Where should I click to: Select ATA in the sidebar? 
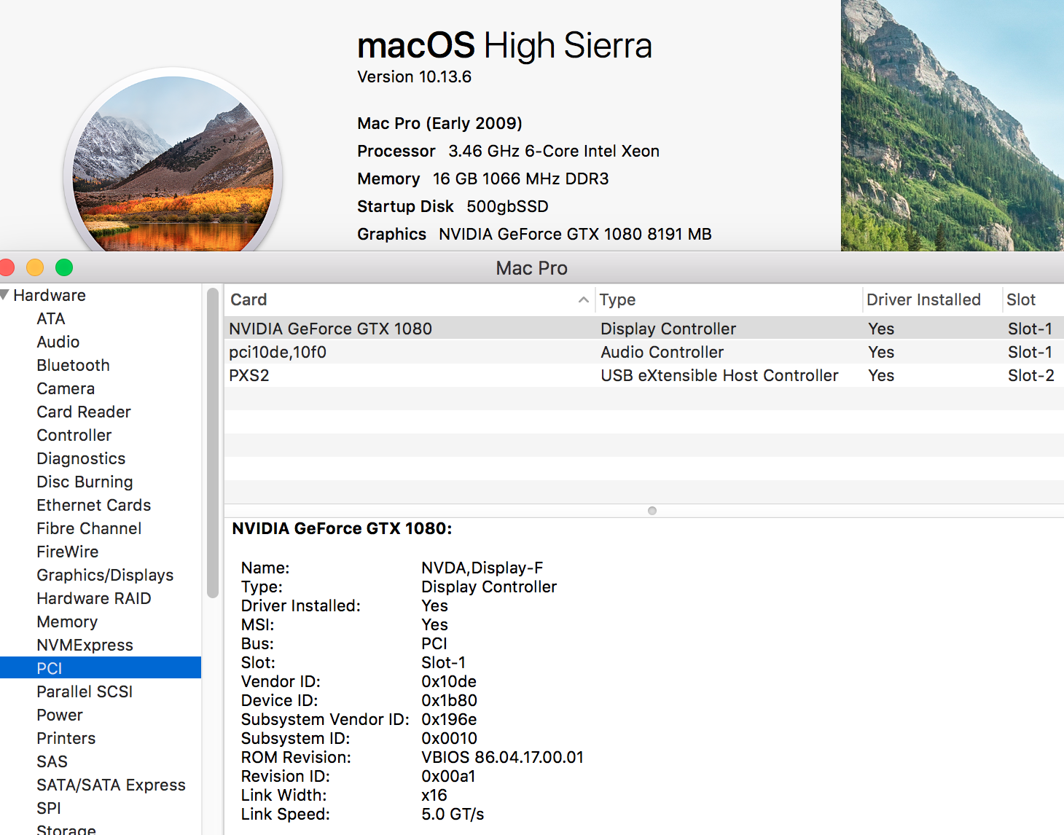tap(51, 318)
